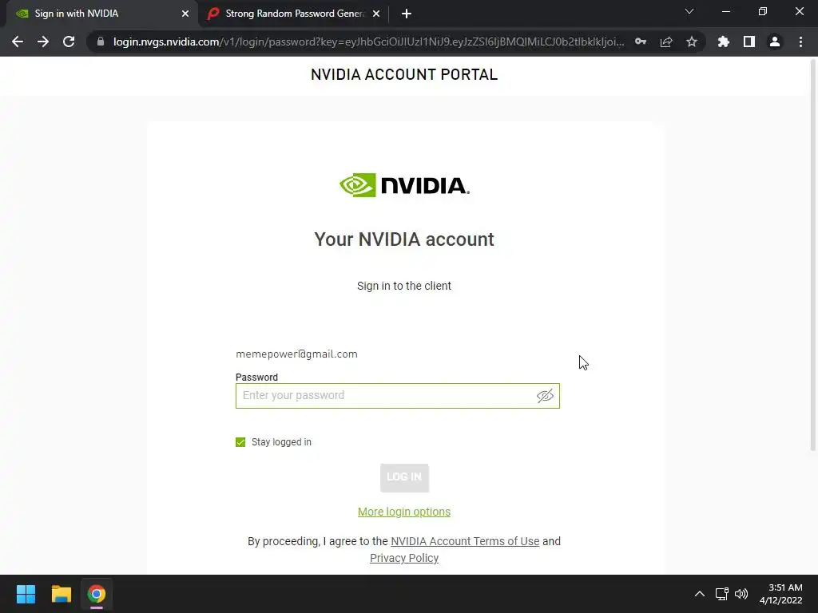This screenshot has width=818, height=613.
Task: Click the LOG IN button
Action: coord(404,477)
